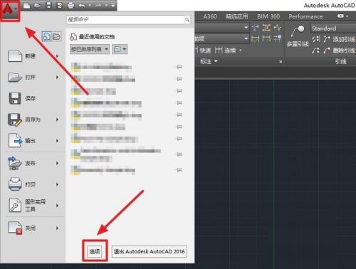The image size is (356, 269).
Task: Expand the arrow next to 关闭
Action: point(57,228)
